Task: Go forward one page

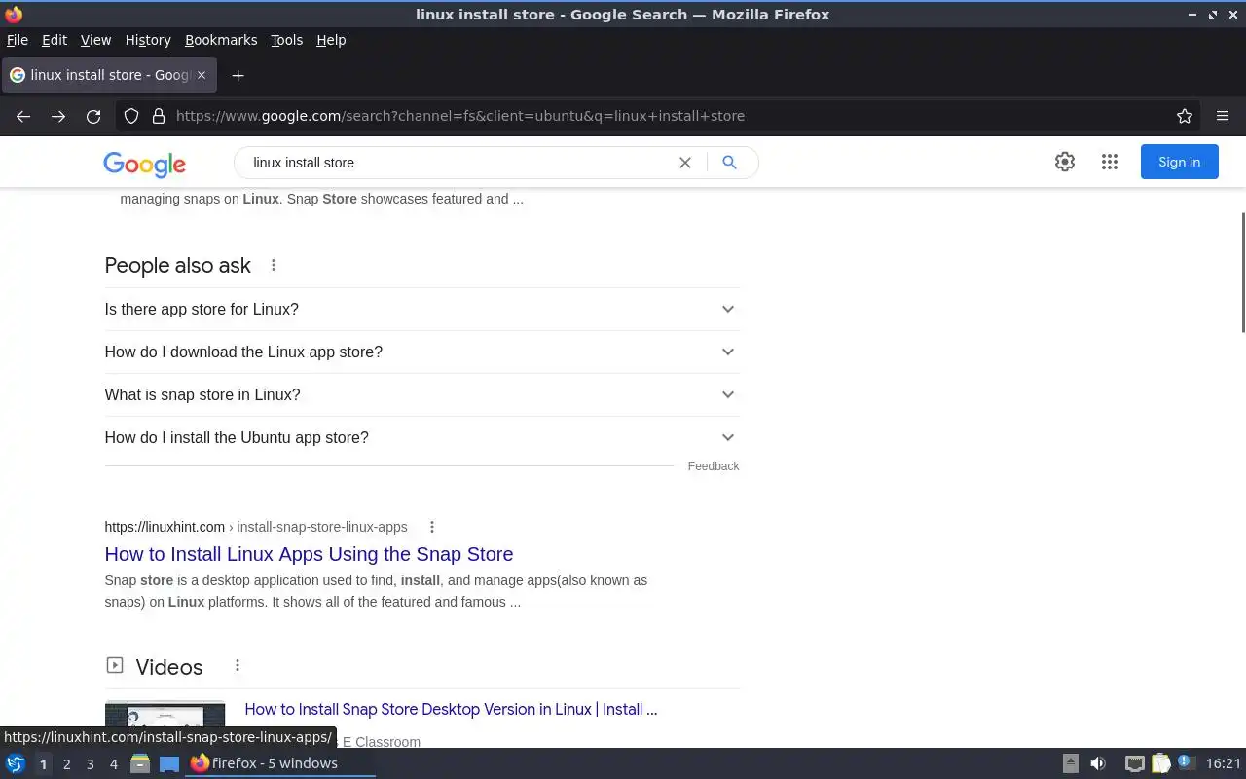Action: tap(58, 116)
